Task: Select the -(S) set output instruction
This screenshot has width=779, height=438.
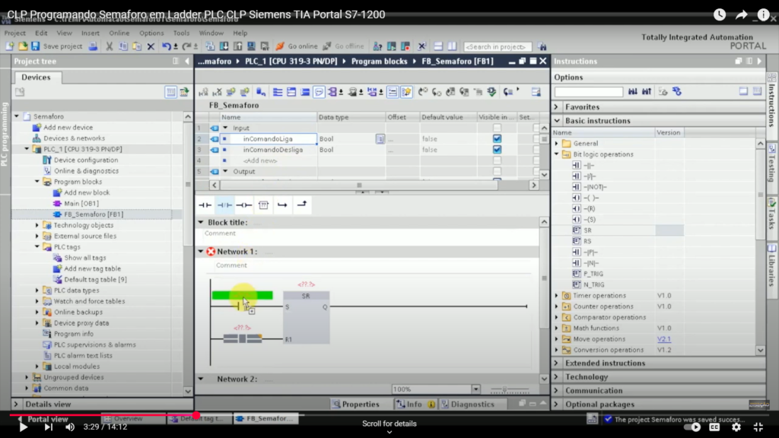Action: point(590,220)
